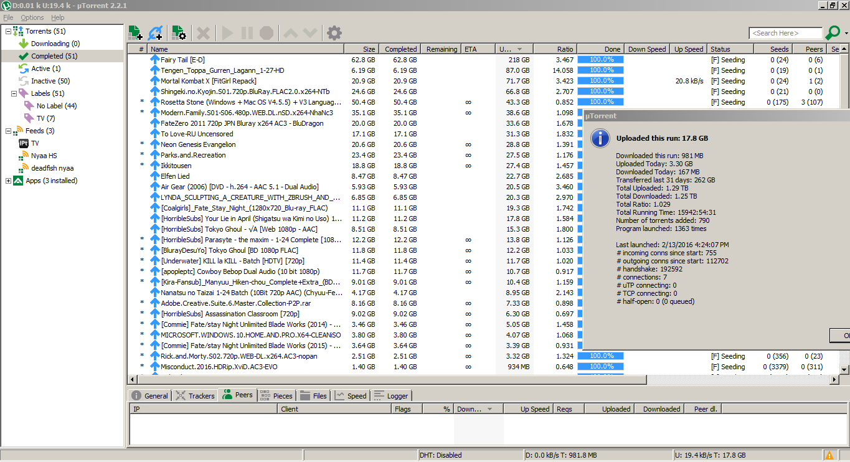This screenshot has width=850, height=462.
Task: Collapse the Labels tree node
Action: pos(8,93)
